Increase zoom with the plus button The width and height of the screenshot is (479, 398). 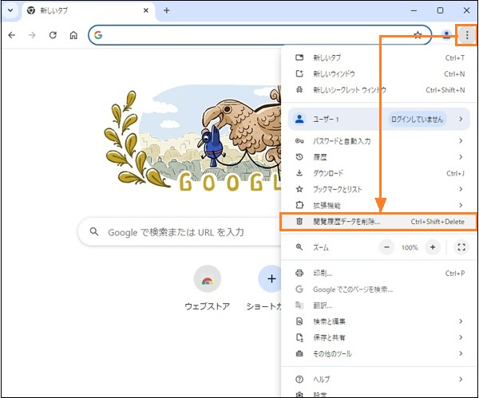(x=433, y=248)
